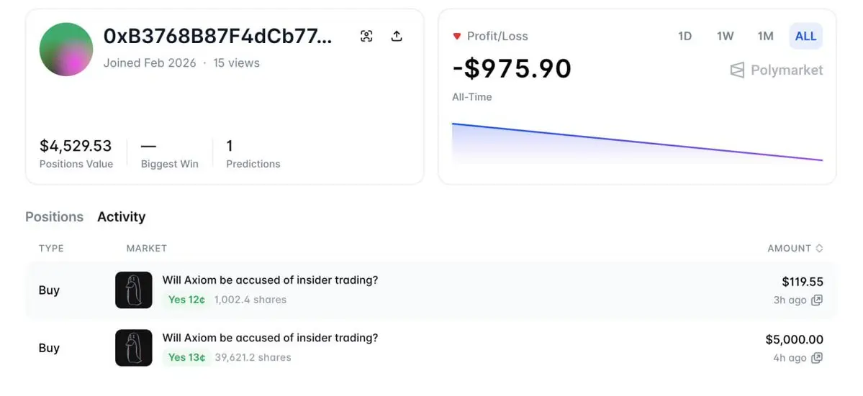Click the scan icon beside the wallet address
The height and width of the screenshot is (396, 863).
coord(366,37)
